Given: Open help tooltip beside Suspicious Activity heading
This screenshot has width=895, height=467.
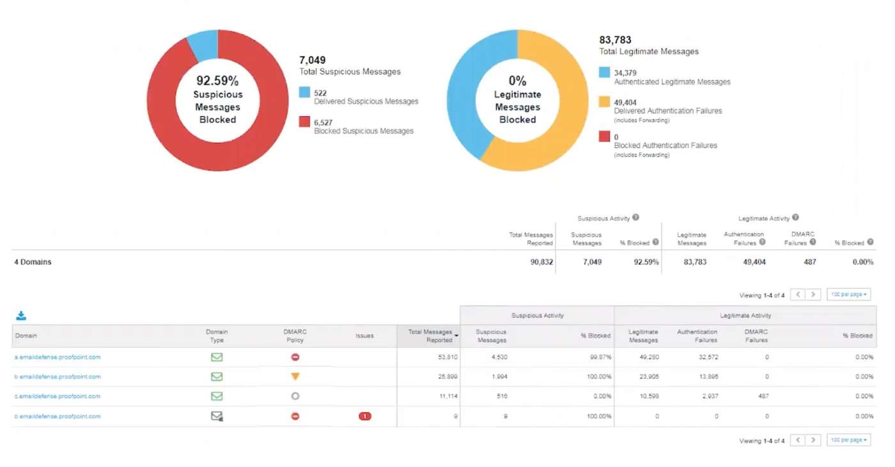Looking at the screenshot, I should point(636,218).
